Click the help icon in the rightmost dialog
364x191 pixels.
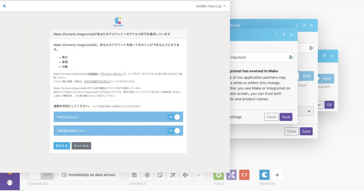pyautogui.click(x=324, y=56)
